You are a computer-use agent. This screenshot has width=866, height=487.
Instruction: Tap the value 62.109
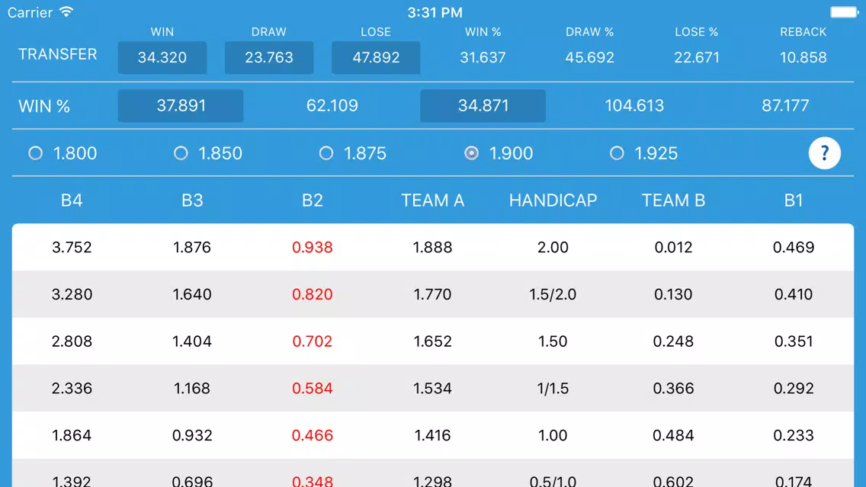tap(332, 105)
